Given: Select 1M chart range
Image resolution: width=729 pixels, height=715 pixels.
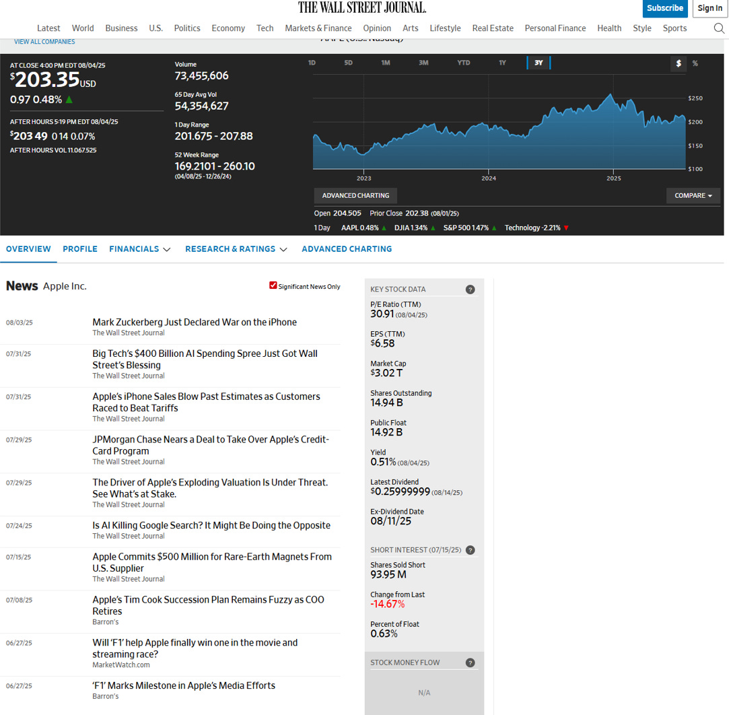Looking at the screenshot, I should tap(386, 63).
